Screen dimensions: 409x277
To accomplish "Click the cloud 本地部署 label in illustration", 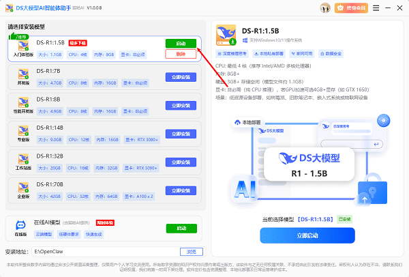I will 248,122.
